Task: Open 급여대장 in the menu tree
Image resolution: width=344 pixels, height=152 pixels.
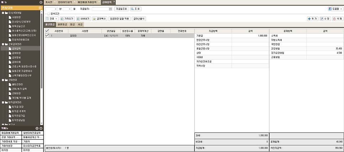Action: 16,53
